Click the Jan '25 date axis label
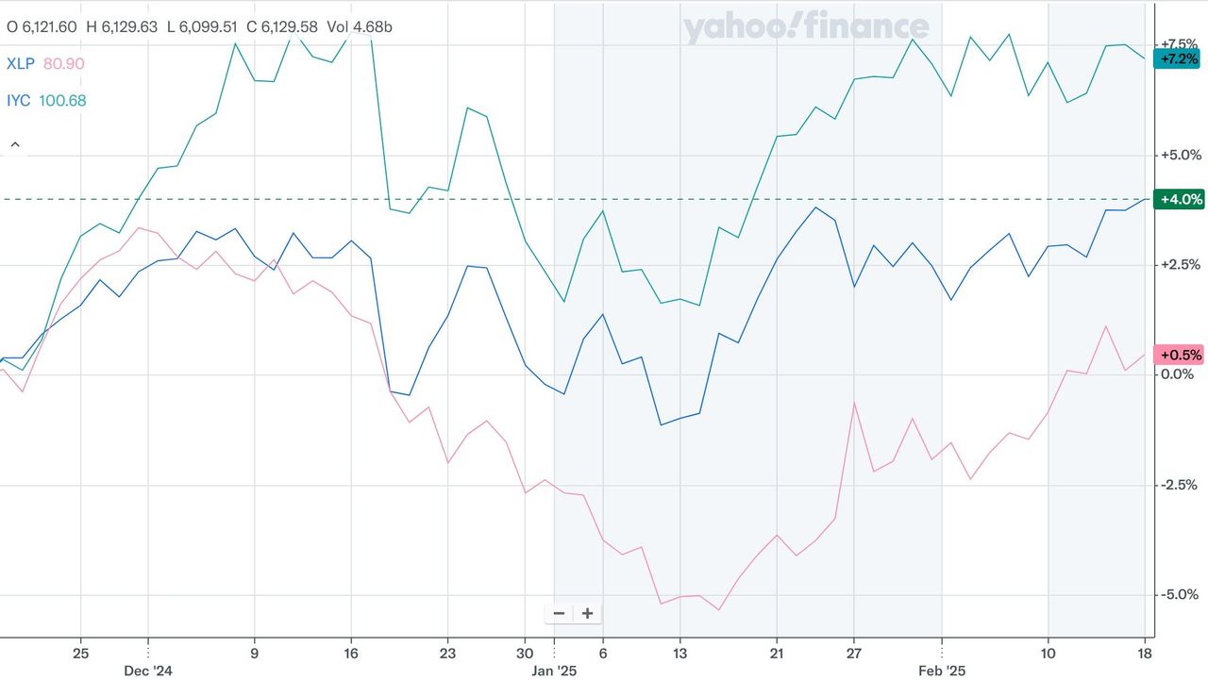The image size is (1208, 680). [554, 671]
